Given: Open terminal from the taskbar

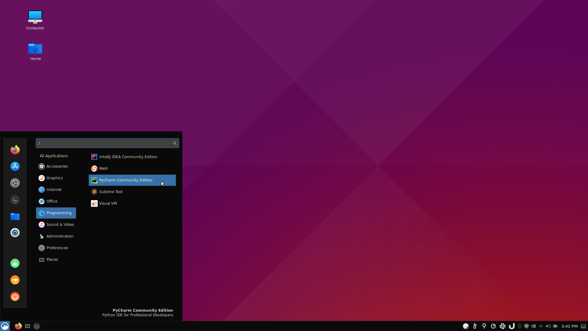Looking at the screenshot, I should (x=37, y=326).
